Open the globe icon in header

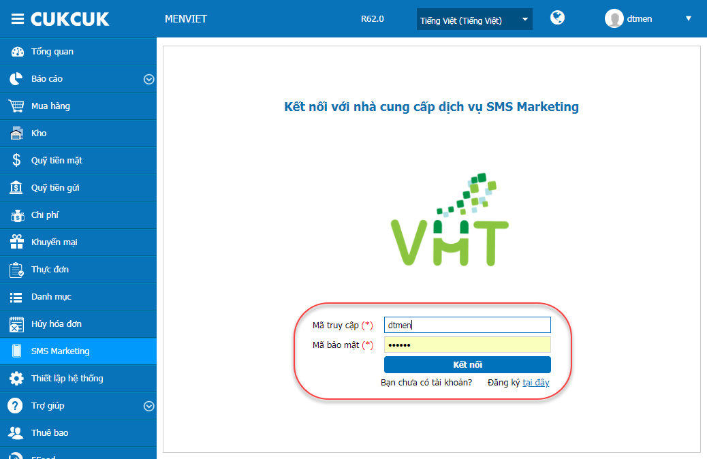tap(557, 18)
